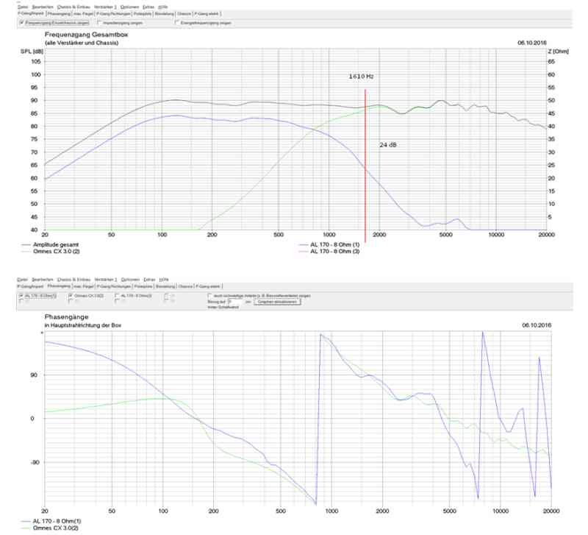Select the Chassis tab in the upper window

(184, 14)
